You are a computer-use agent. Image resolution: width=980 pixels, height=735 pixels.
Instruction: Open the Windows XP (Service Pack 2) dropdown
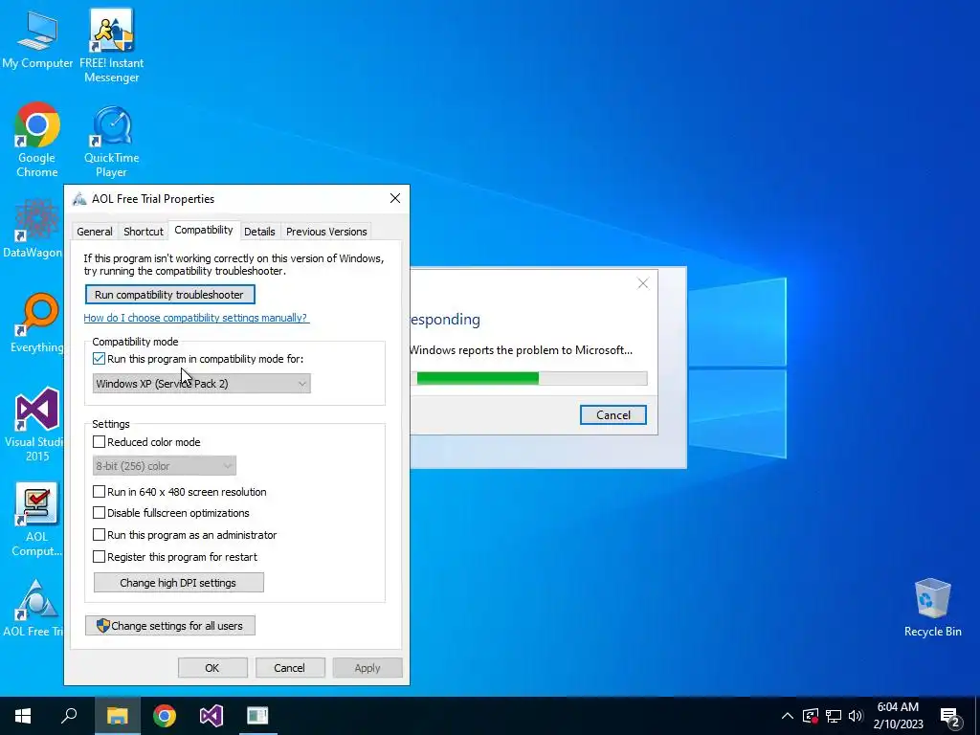(201, 384)
